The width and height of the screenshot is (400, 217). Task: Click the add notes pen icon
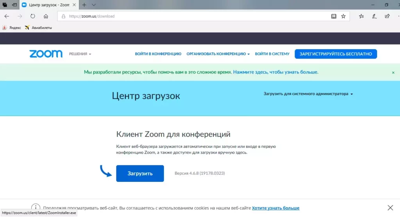[x=374, y=16]
